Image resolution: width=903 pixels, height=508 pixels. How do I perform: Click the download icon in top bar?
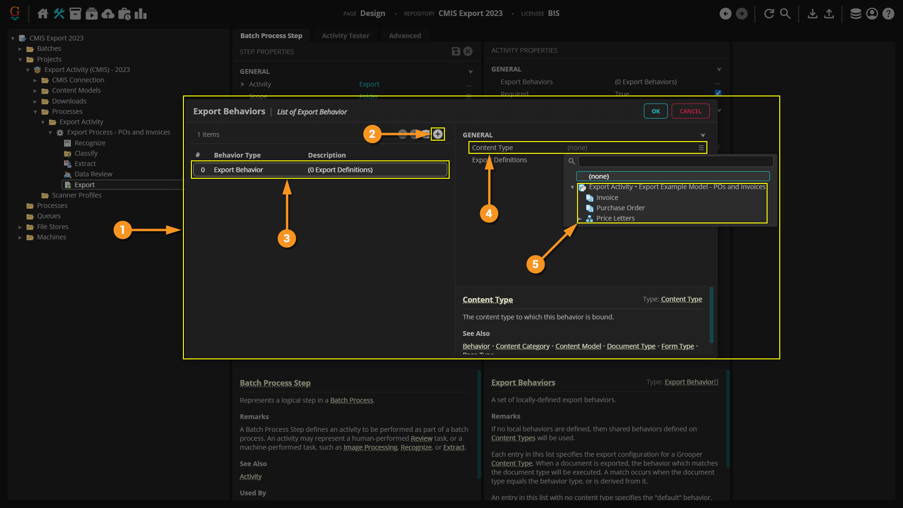[812, 14]
